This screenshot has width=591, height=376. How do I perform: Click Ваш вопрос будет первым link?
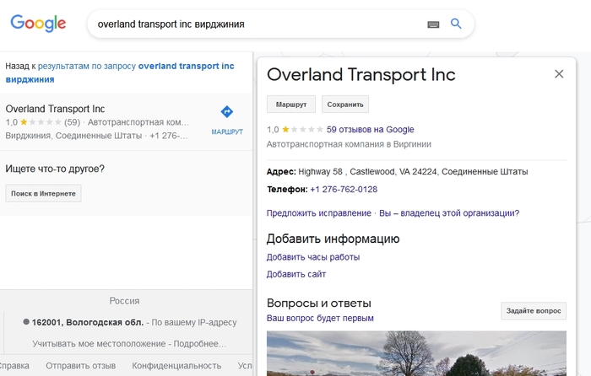point(320,318)
